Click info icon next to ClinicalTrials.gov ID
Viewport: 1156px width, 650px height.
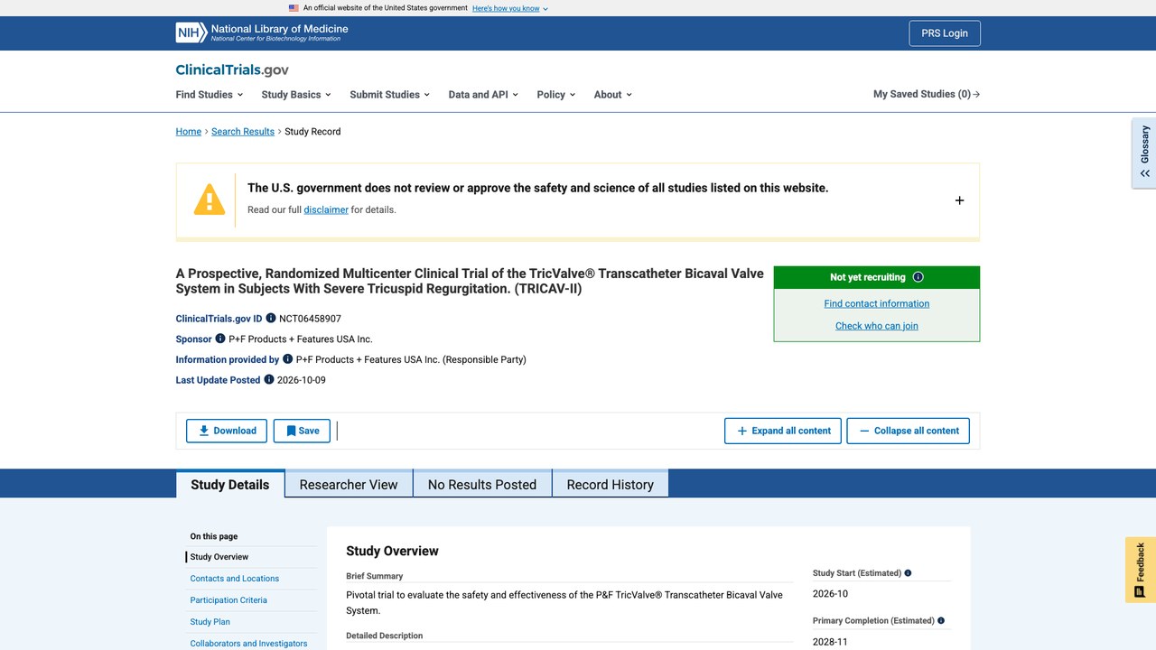[x=271, y=318]
